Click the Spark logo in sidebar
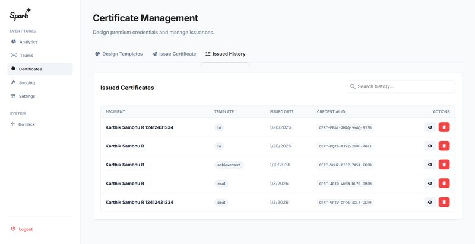The image size is (475, 244). coord(20,14)
